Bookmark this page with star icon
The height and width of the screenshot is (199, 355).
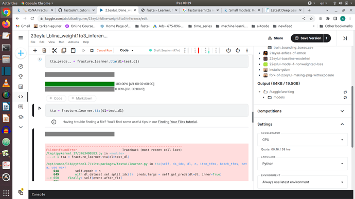pos(311,18)
